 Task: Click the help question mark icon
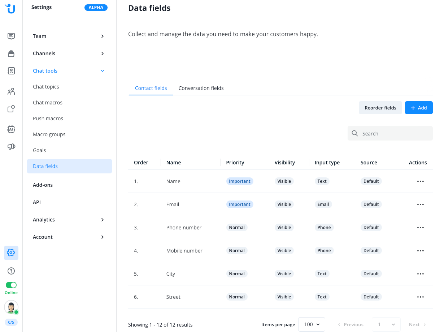click(11, 271)
